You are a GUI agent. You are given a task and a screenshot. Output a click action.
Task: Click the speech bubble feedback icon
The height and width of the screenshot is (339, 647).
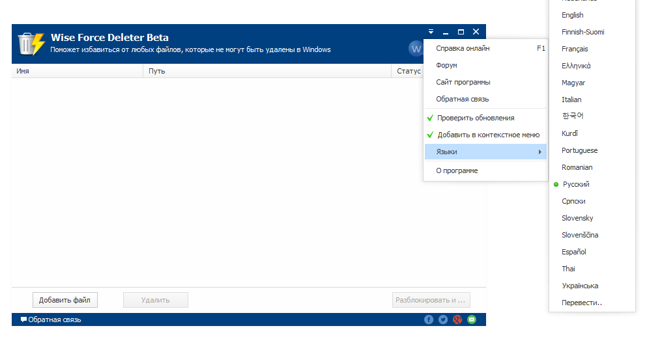pyautogui.click(x=23, y=319)
